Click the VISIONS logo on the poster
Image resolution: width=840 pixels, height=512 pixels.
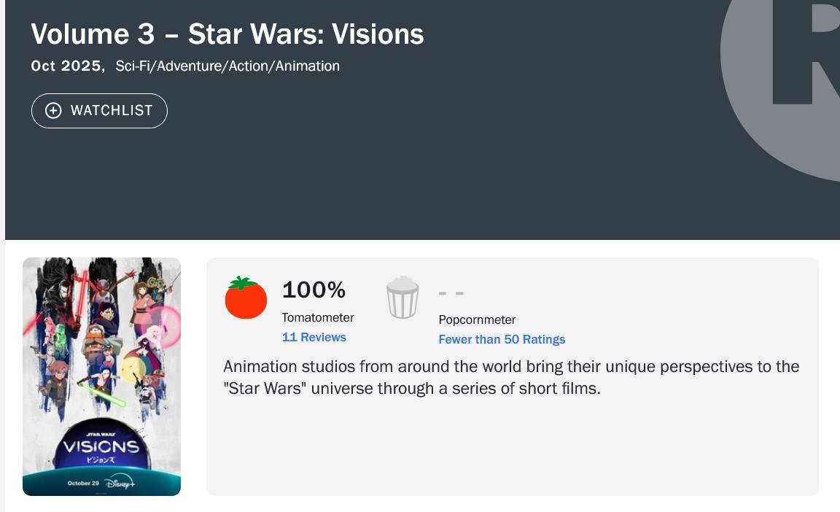[101, 446]
